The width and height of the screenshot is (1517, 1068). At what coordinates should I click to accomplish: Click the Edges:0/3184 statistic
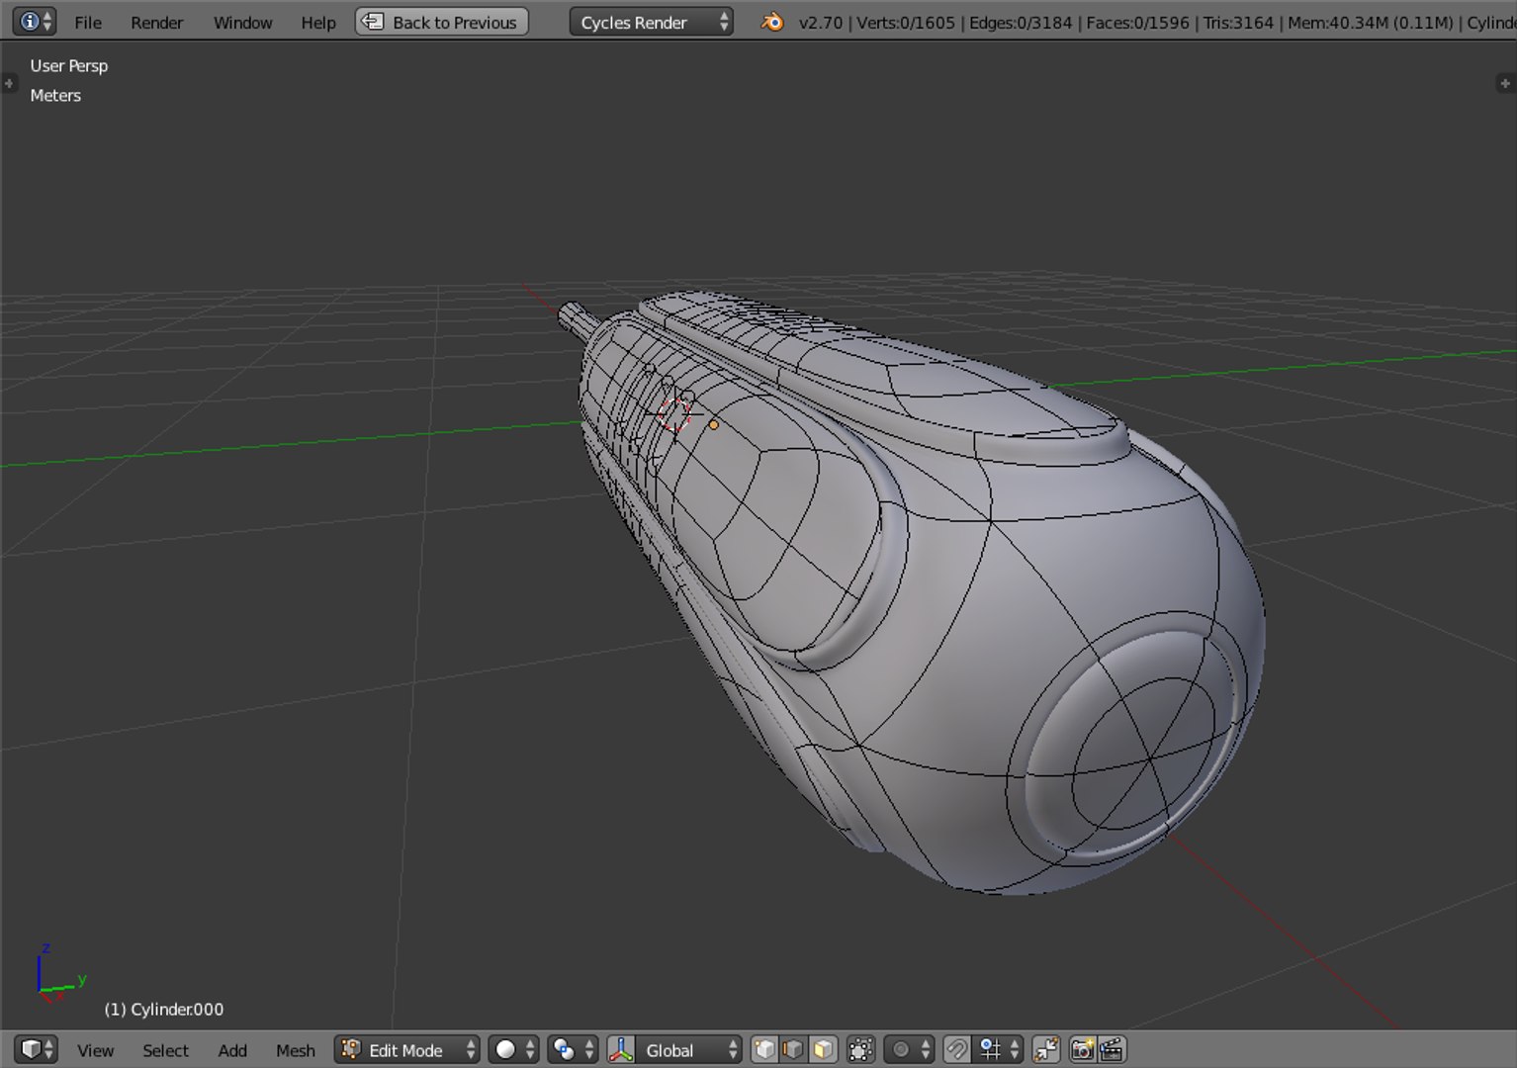pos(1021,22)
